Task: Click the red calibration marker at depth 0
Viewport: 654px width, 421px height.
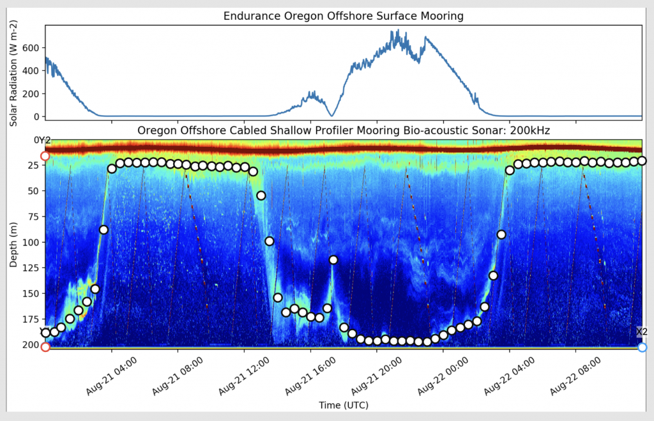Action: point(45,154)
